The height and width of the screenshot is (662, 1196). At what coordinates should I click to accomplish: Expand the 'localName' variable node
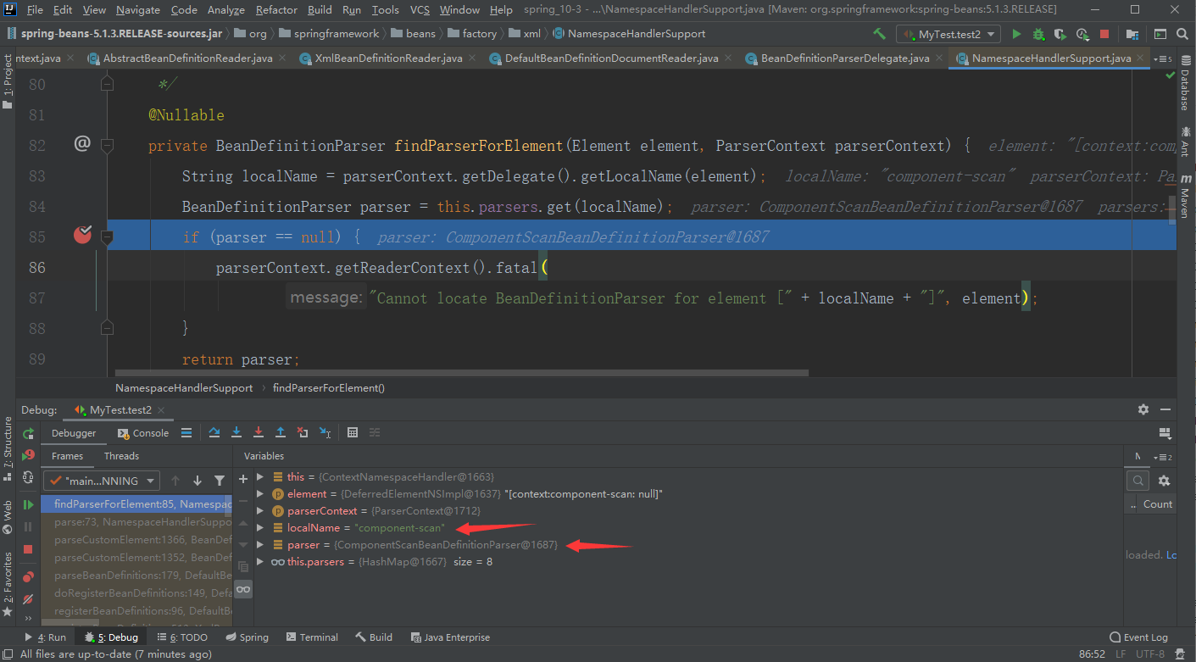coord(260,527)
